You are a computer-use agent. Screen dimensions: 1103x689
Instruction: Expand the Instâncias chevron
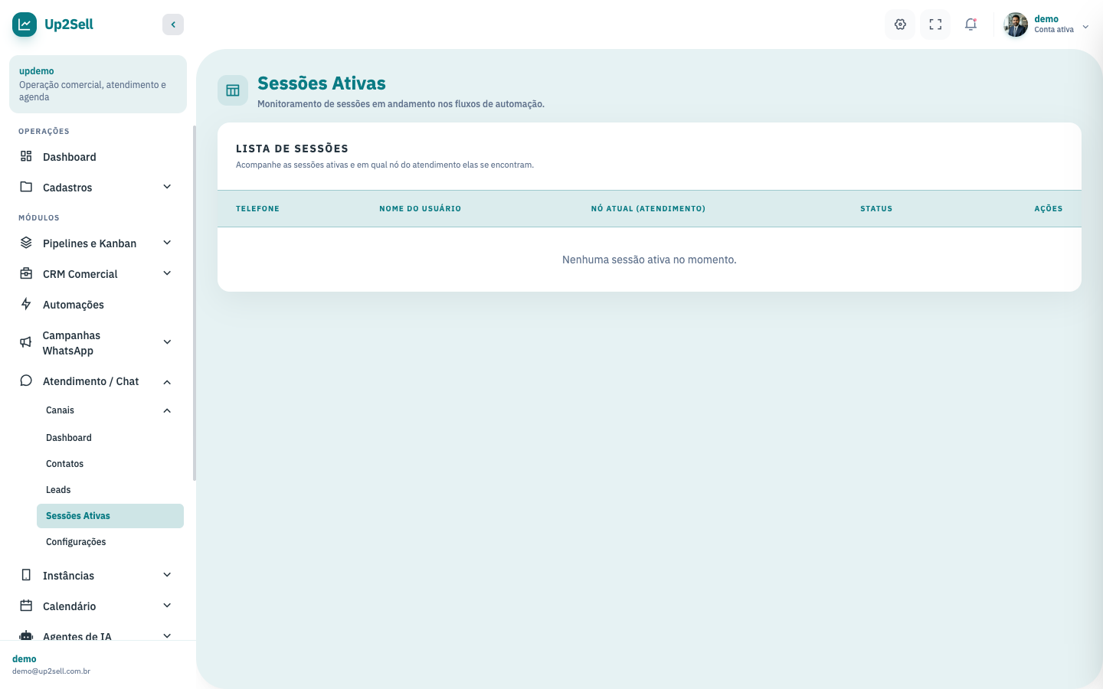(x=167, y=575)
